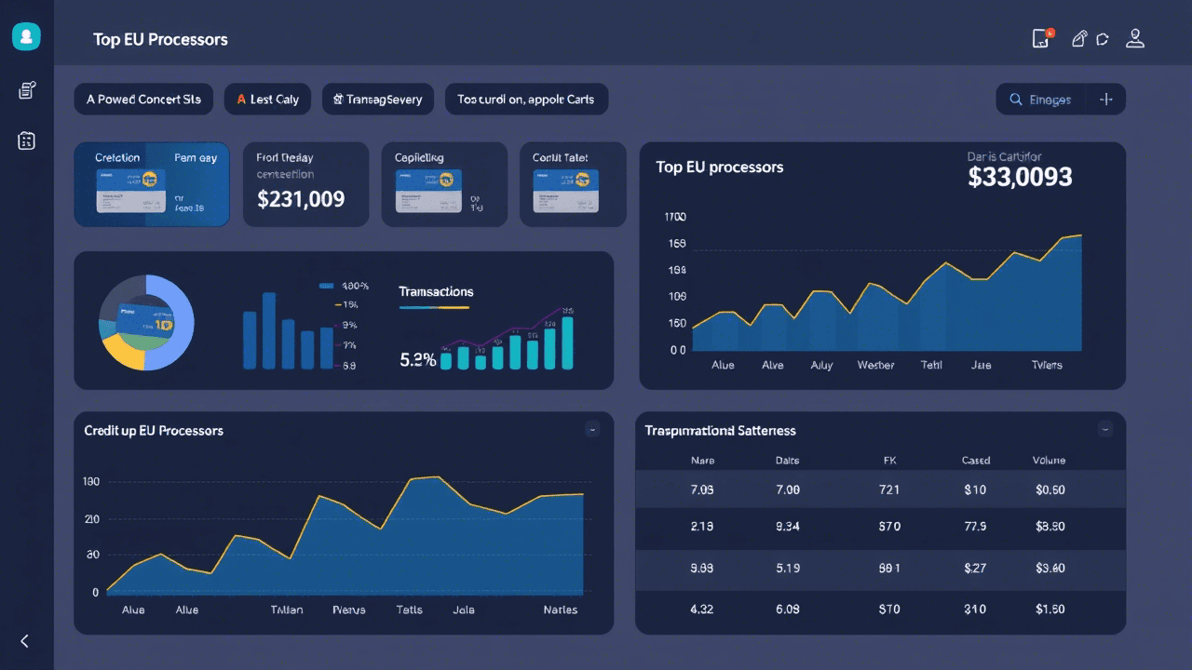Click the 'FK' column header

coord(889,461)
